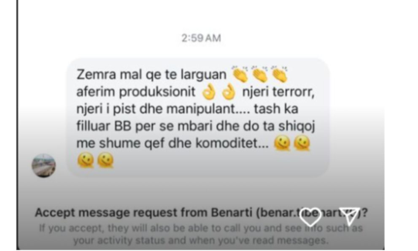Click the final melting face emoji in the message

(x=105, y=161)
